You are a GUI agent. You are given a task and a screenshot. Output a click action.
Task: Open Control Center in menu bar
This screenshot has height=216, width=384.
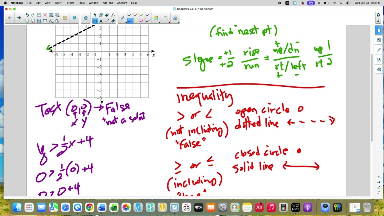(x=348, y=3)
